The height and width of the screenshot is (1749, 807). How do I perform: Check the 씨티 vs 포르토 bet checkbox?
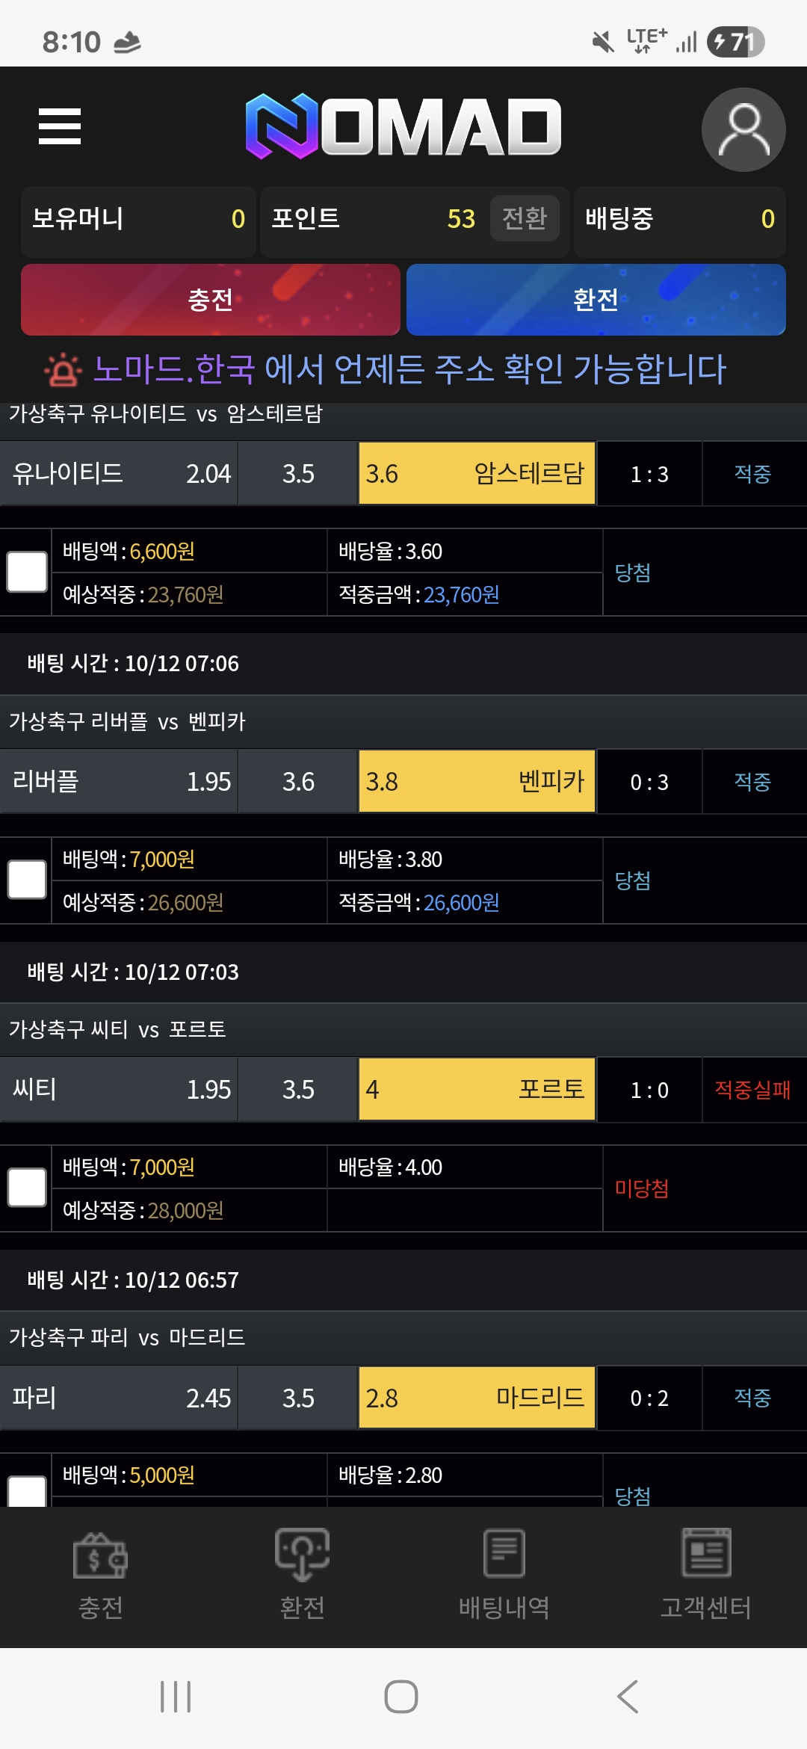[27, 1187]
